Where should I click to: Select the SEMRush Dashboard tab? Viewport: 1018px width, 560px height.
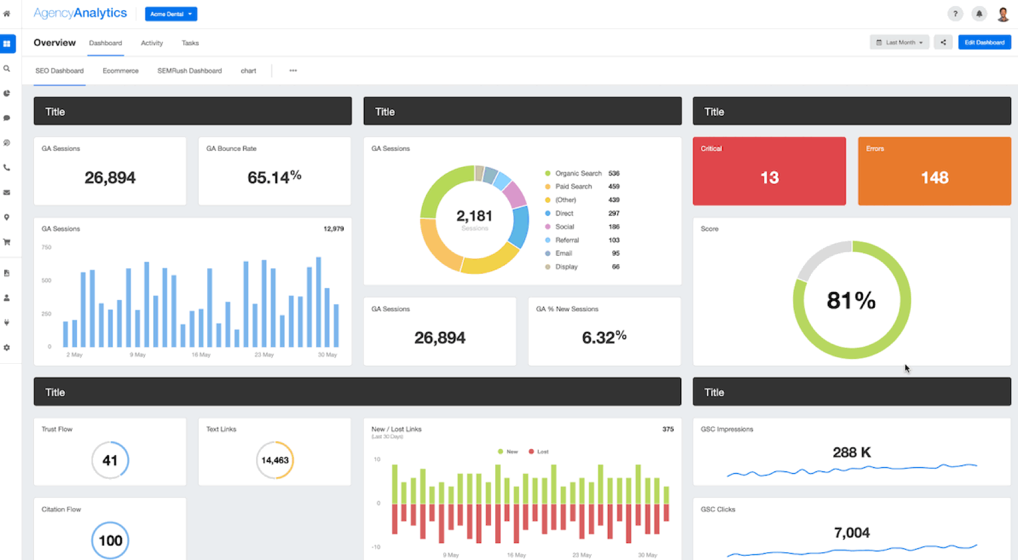tap(189, 70)
